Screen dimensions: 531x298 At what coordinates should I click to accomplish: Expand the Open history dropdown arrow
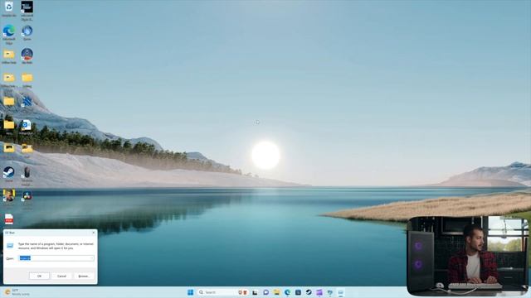pos(92,258)
